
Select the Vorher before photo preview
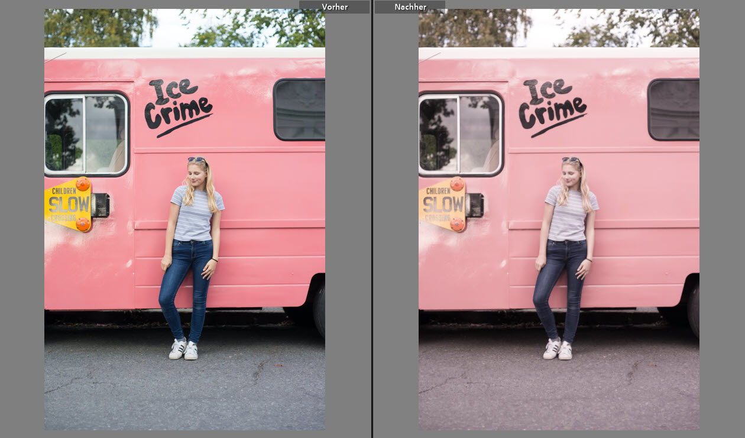[184, 219]
